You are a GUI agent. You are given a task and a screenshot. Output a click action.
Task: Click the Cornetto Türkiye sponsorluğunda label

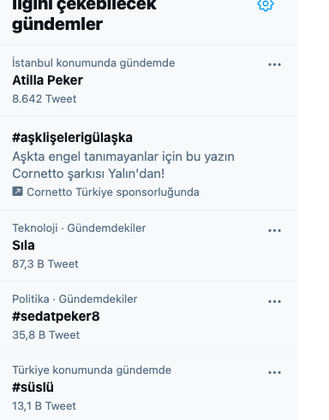113,192
